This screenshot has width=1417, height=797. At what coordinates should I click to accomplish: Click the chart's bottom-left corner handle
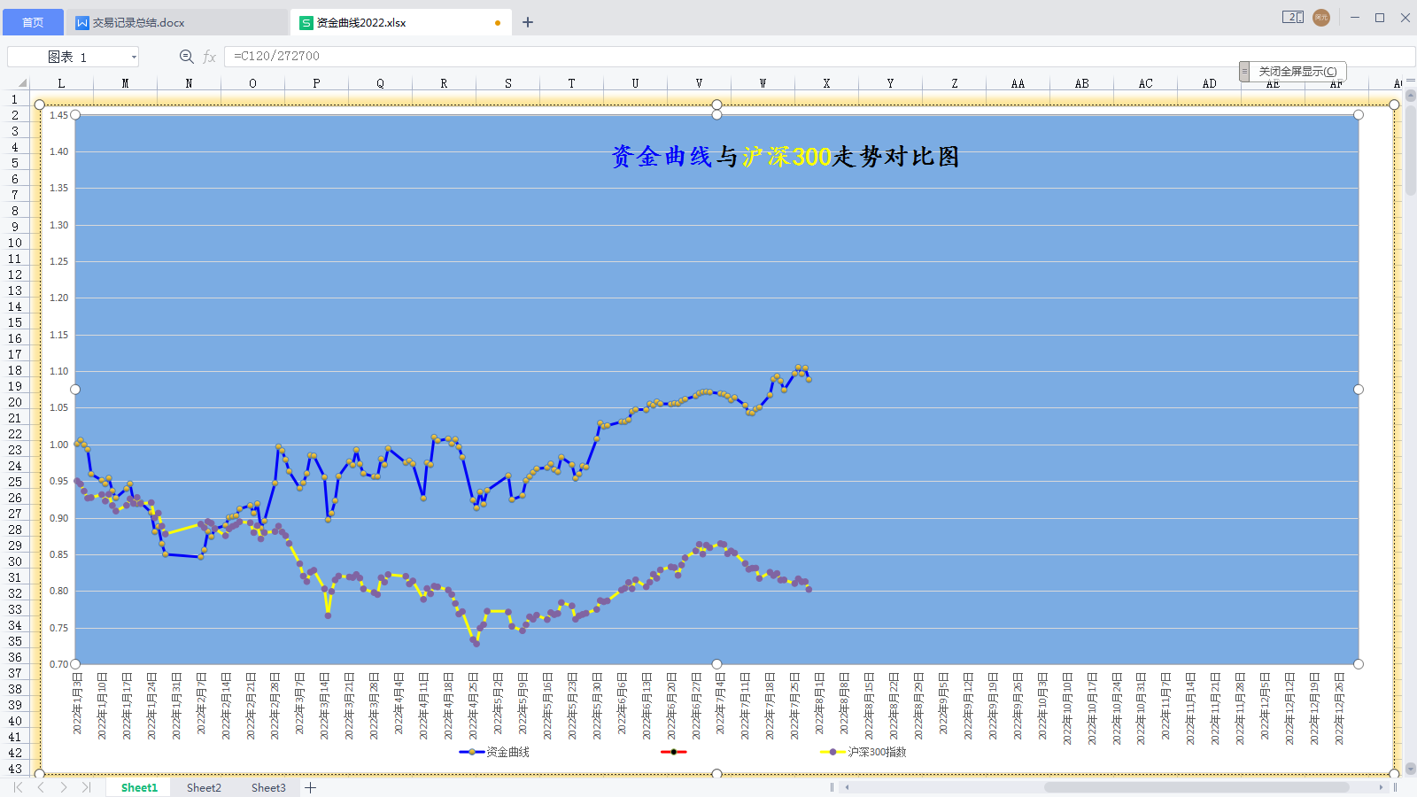[x=40, y=774]
